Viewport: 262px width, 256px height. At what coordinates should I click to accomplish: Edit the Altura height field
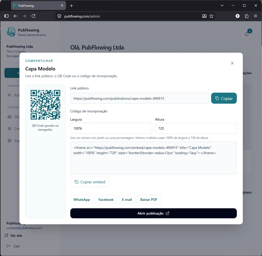196,128
